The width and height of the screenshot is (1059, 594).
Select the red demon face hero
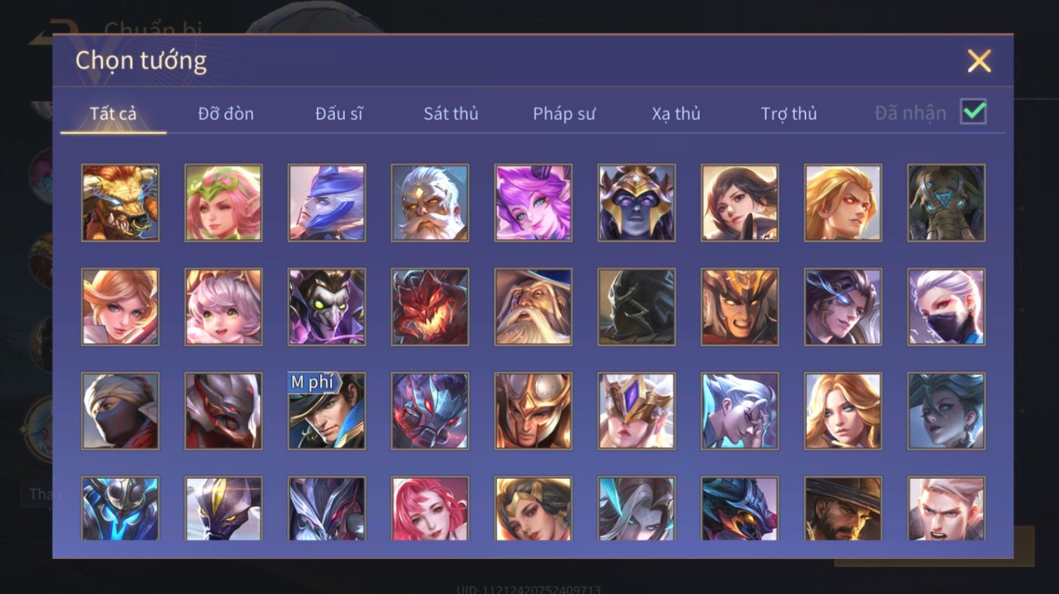tap(430, 307)
